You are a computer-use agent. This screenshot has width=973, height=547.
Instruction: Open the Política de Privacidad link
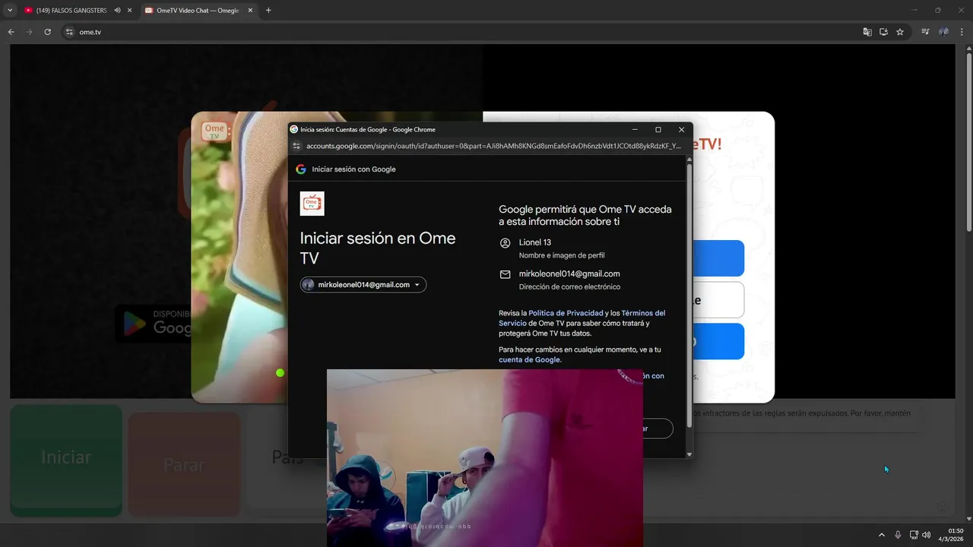(566, 313)
